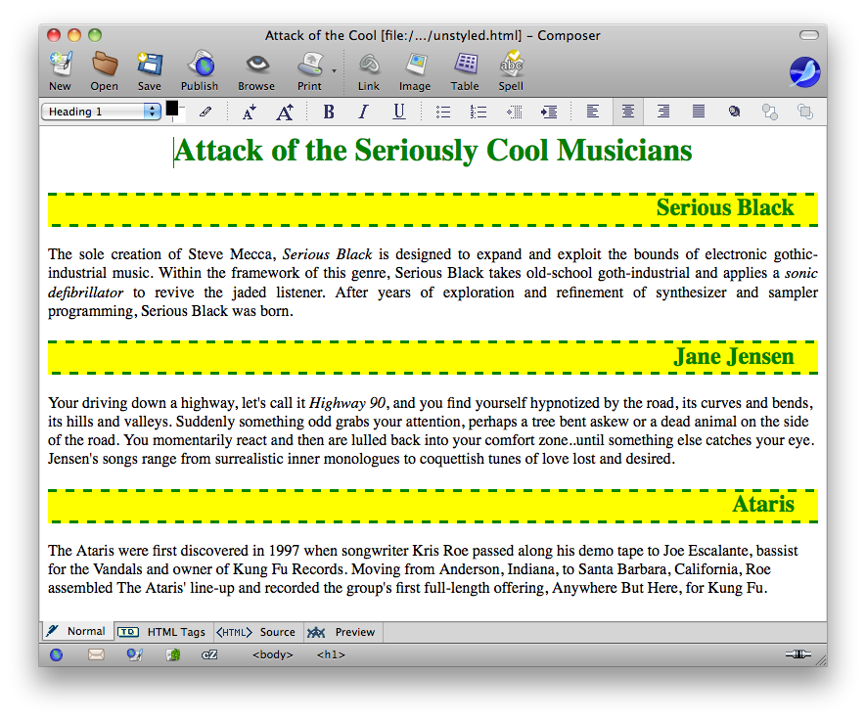This screenshot has width=866, height=720.
Task: Click the highlighter pen icon
Action: pyautogui.click(x=205, y=112)
